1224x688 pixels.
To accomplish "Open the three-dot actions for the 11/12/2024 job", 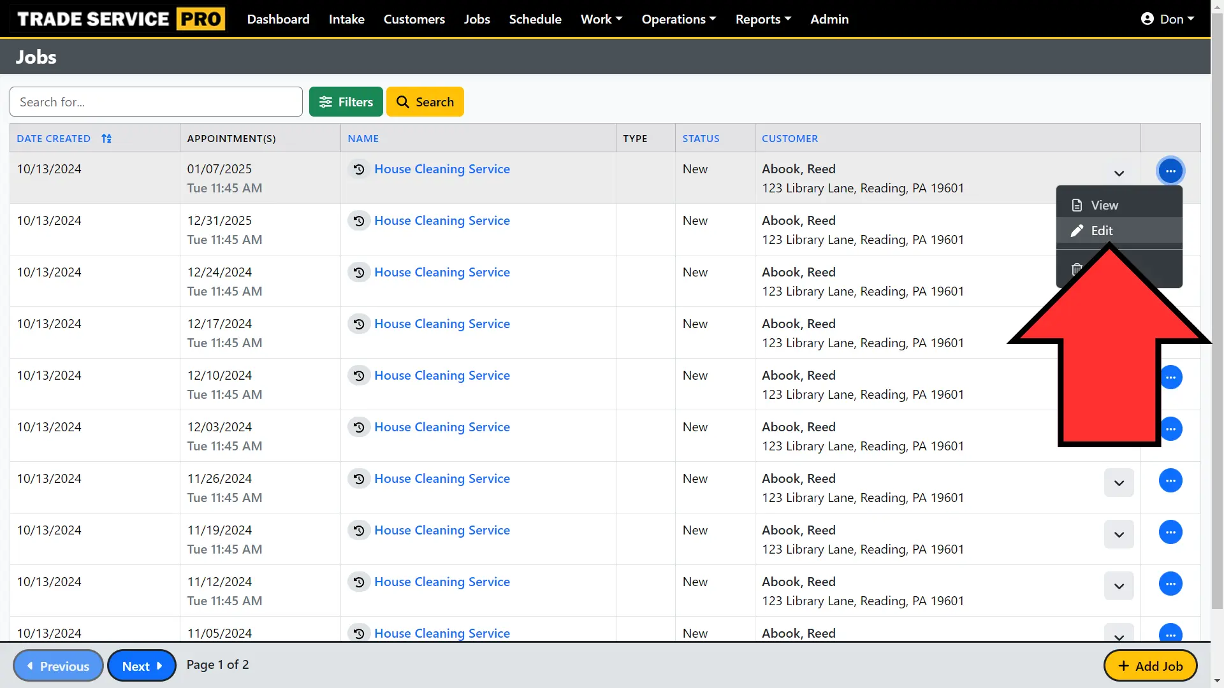I will (x=1170, y=584).
